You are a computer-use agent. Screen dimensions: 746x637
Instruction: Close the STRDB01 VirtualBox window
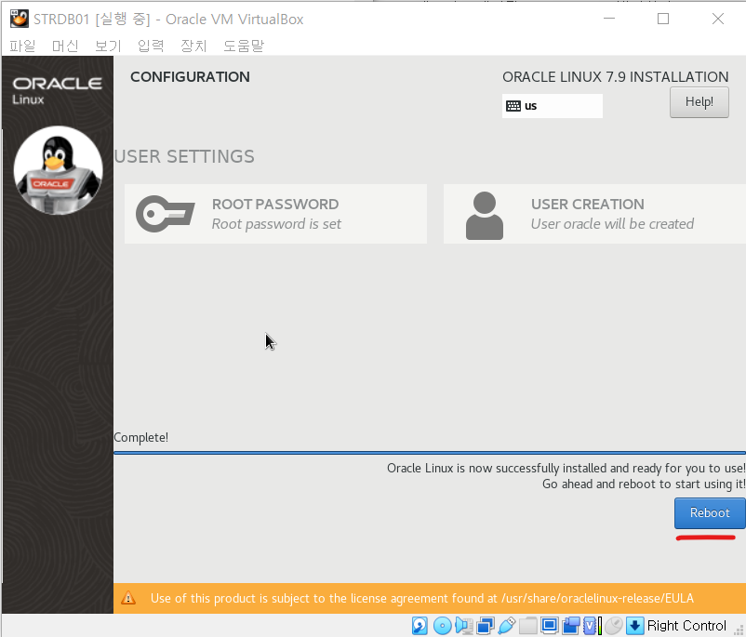(x=718, y=19)
